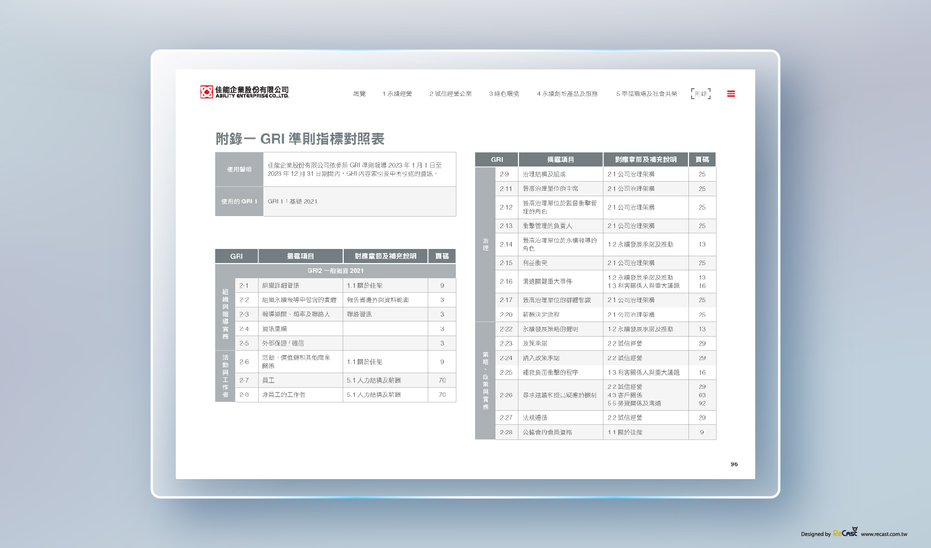The image size is (931, 548).
Task: Select 治理結構及組成 in row 2-9
Action: pyautogui.click(x=544, y=174)
